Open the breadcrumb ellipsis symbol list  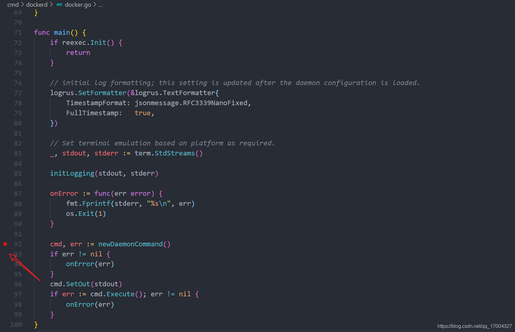[100, 5]
